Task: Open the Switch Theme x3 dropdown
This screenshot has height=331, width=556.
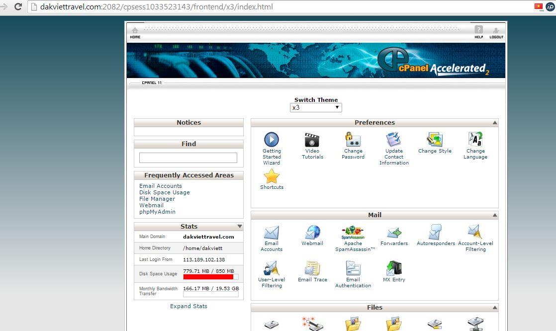Action: 316,107
